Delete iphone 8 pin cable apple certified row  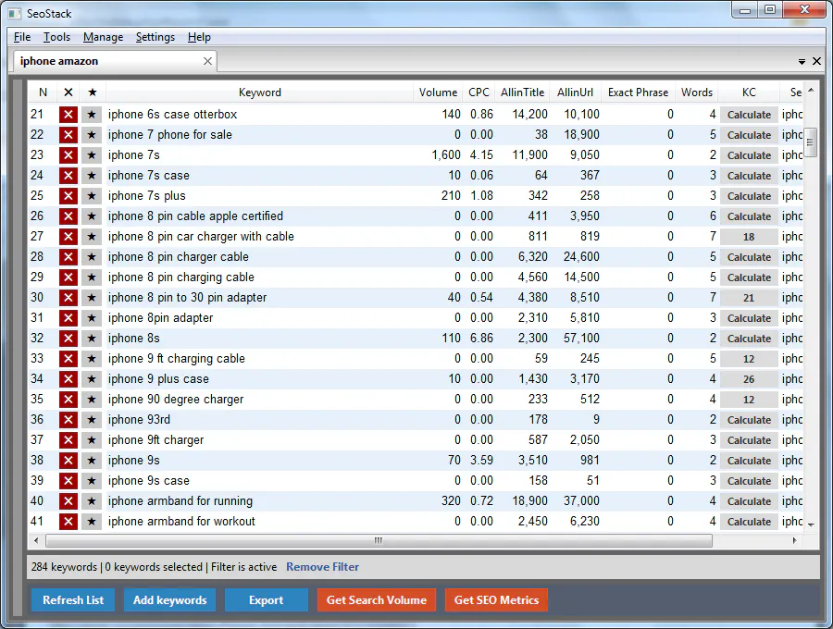[x=68, y=216]
